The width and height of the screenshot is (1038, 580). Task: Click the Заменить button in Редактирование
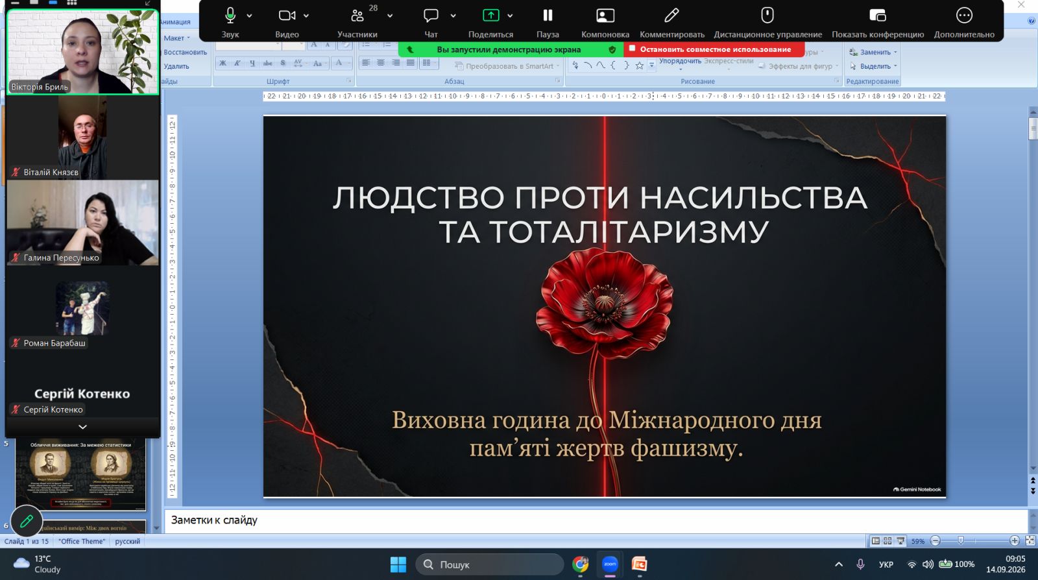tap(873, 52)
